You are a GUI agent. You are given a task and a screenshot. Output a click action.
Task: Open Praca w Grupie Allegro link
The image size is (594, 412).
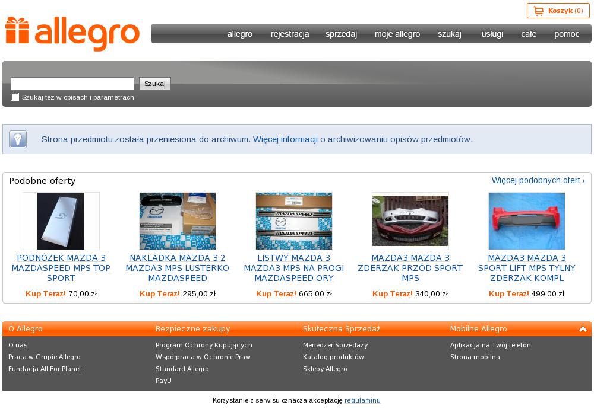tap(45, 357)
